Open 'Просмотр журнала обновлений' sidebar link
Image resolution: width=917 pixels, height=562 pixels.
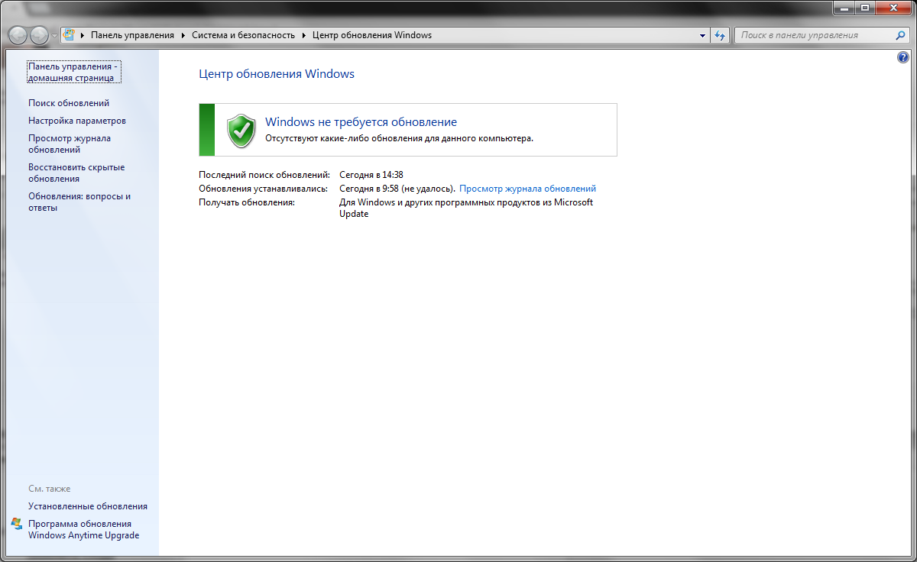[x=70, y=144]
